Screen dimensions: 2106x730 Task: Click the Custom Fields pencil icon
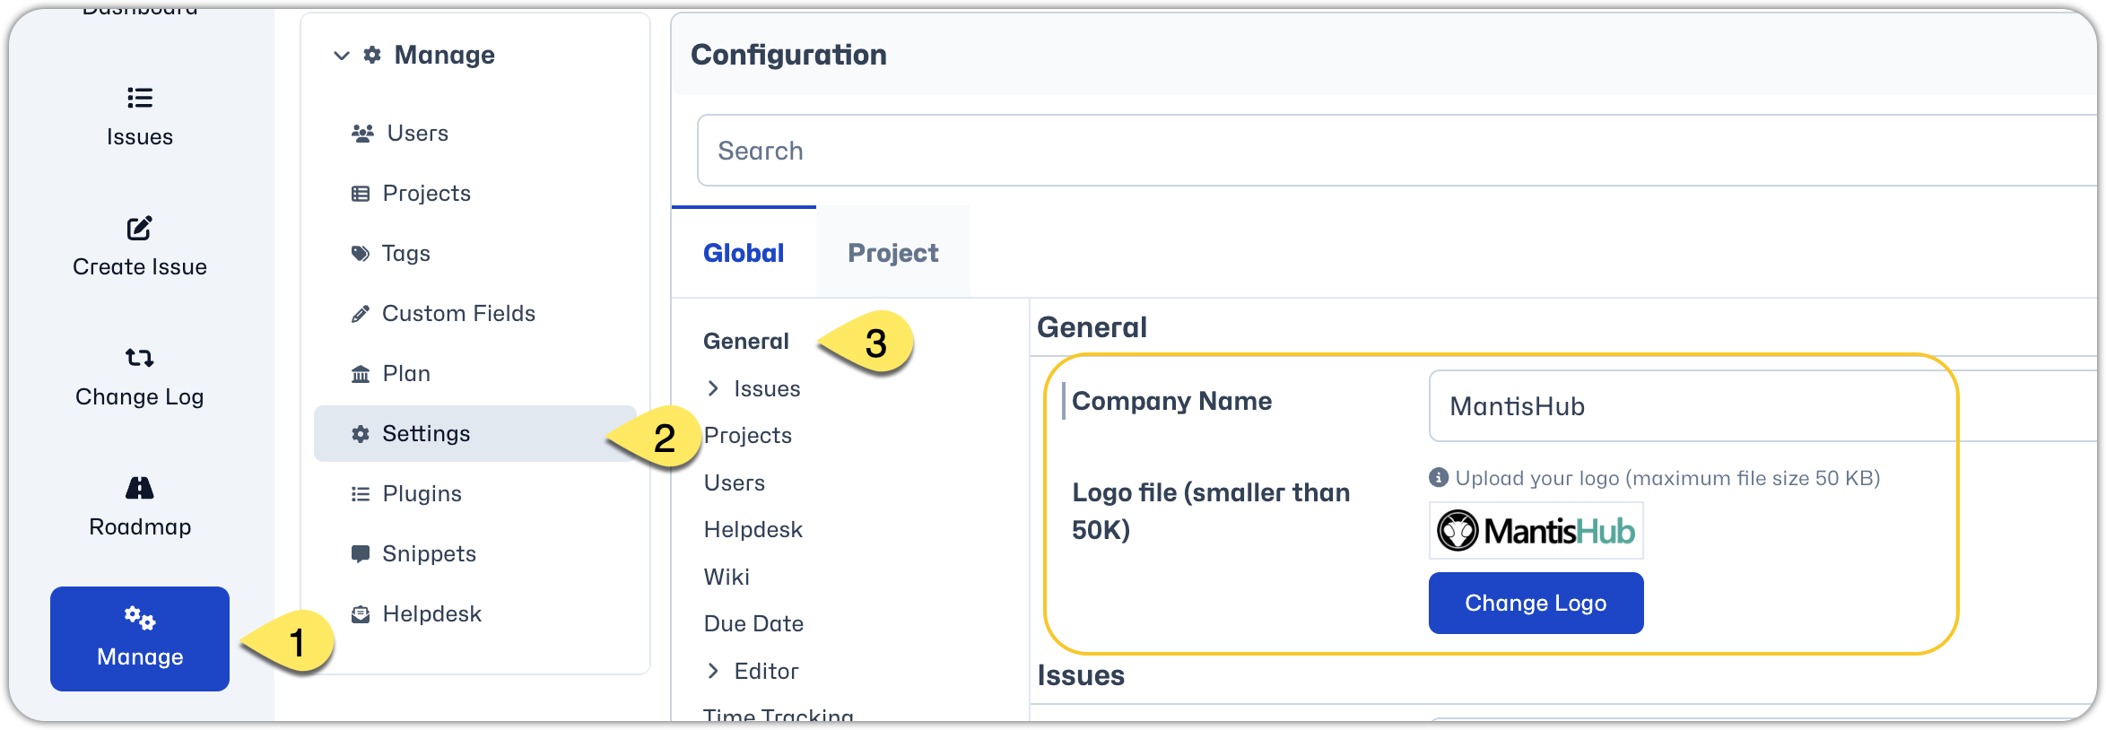click(x=361, y=314)
